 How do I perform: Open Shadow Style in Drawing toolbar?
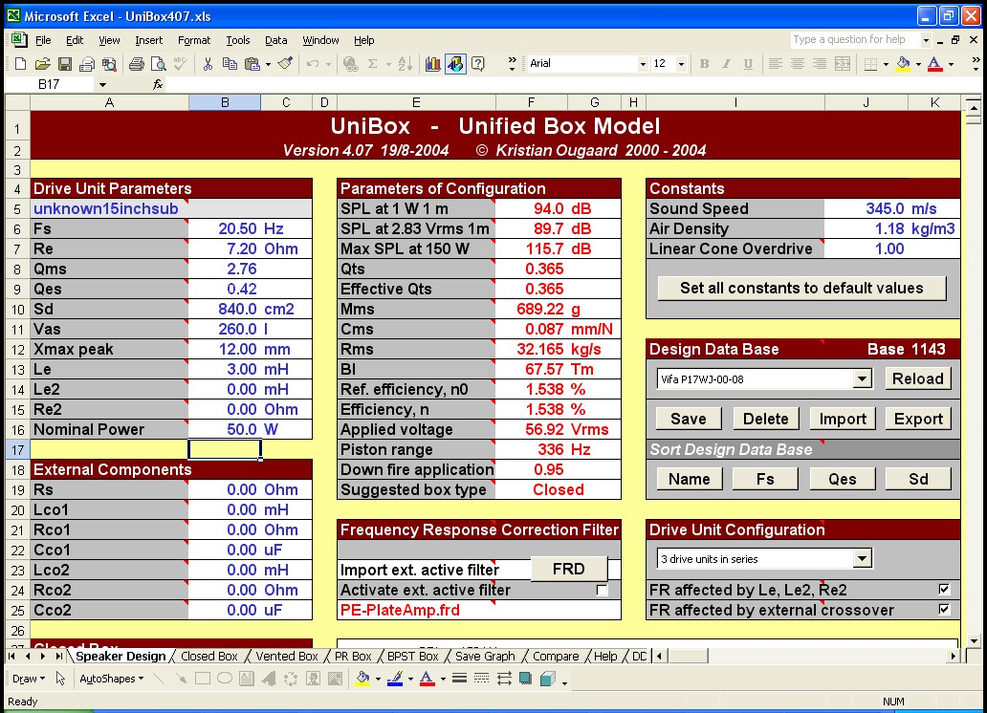pos(525,679)
